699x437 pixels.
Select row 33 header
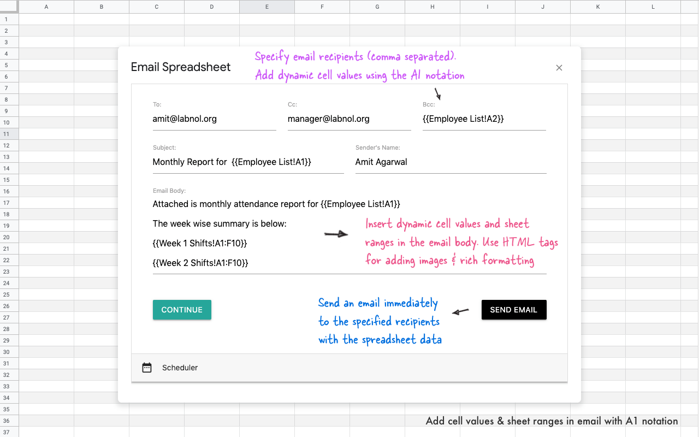pos(9,386)
